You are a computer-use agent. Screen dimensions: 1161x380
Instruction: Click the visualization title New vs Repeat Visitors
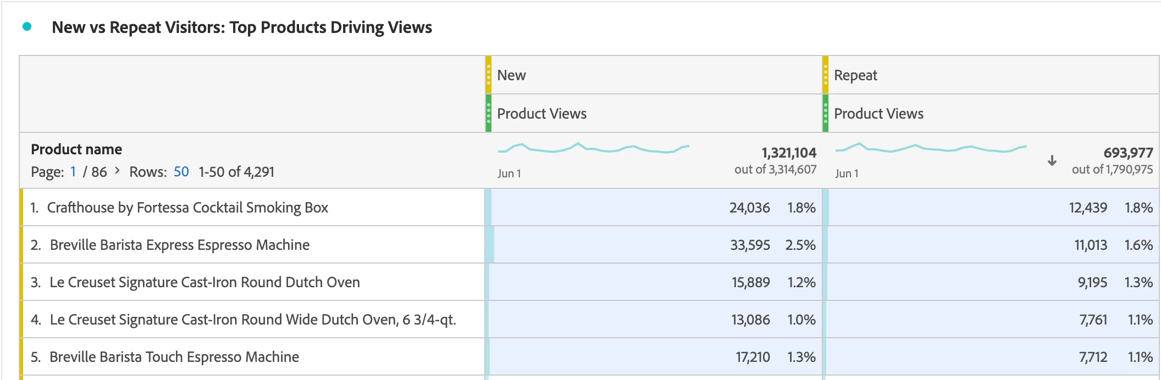[x=242, y=27]
